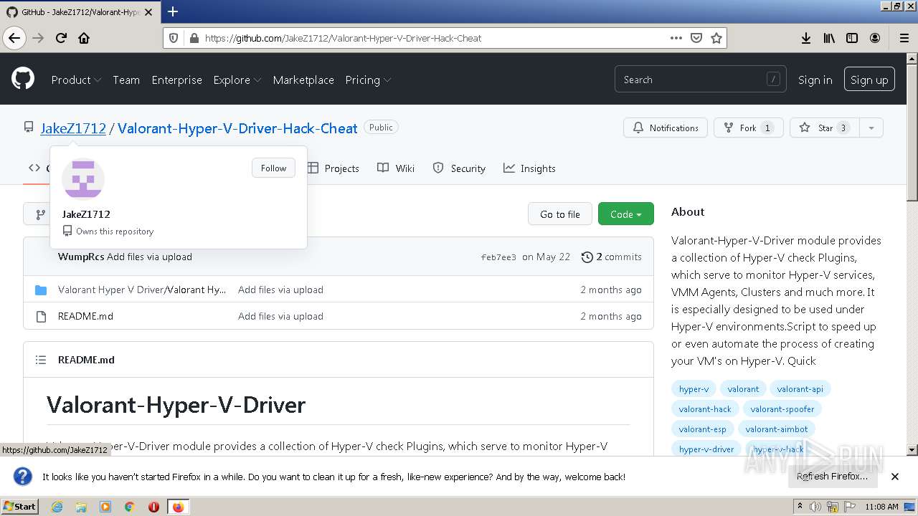Click the README.md file icon

pos(41,316)
